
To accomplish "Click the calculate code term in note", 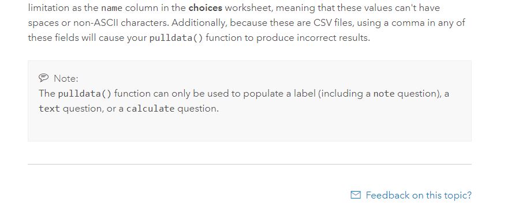I will tap(151, 109).
